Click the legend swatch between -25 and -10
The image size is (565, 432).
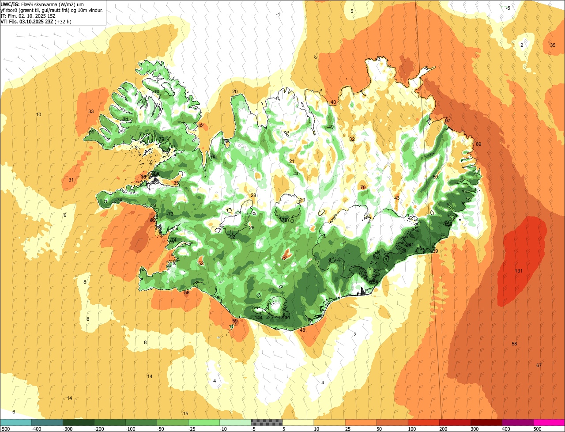[203, 422]
